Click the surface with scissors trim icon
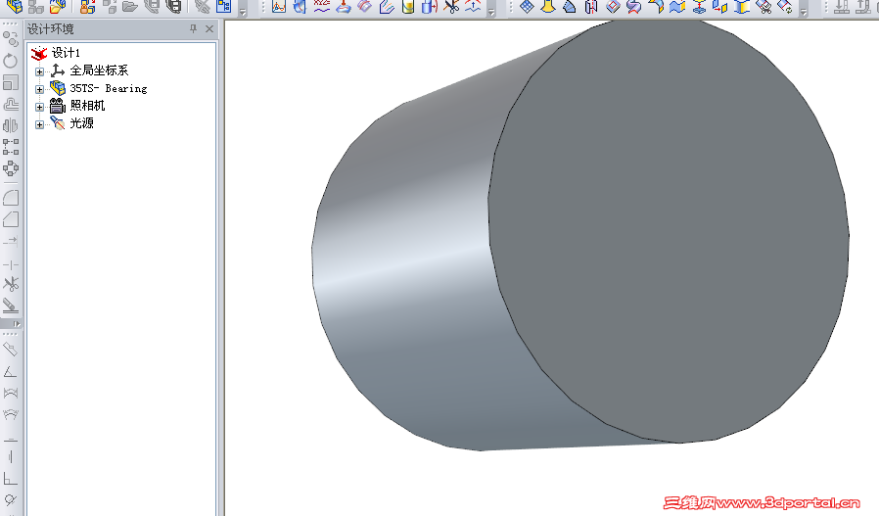The image size is (879, 516). coord(763,6)
